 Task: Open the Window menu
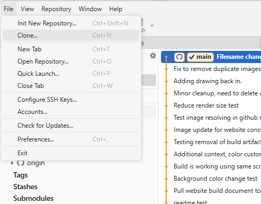point(90,9)
